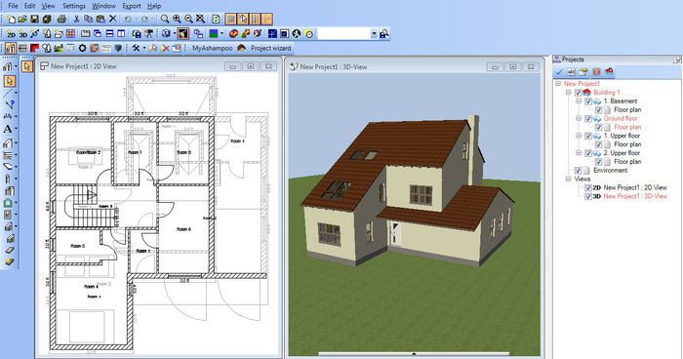This screenshot has height=359, width=683.
Task: Click the MyAshampoo button
Action: click(212, 48)
